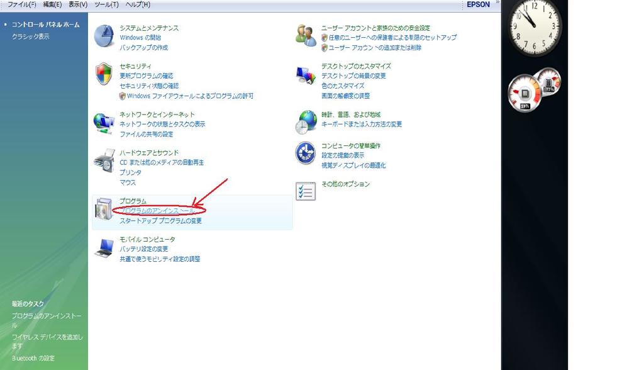Viewport: 644px width, 370px height.
Task: Click the analog clock sidebar gadget
Action: click(534, 28)
